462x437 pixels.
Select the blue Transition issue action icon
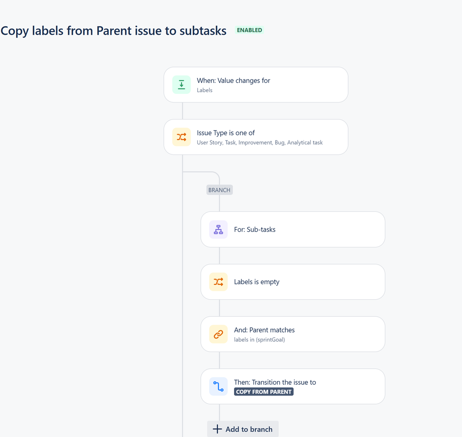click(218, 386)
